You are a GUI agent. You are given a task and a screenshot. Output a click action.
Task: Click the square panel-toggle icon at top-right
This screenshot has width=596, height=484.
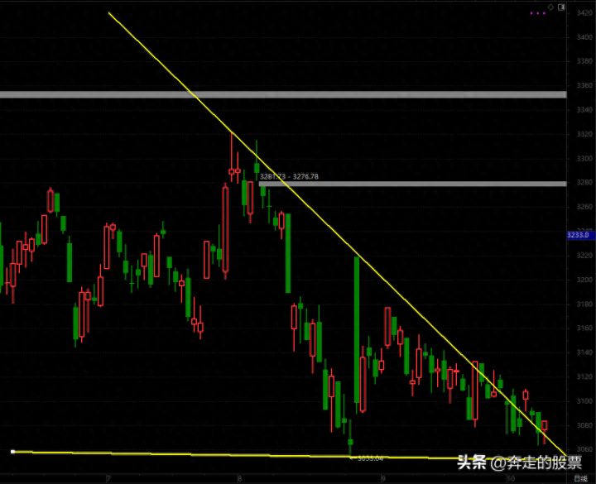click(561, 7)
